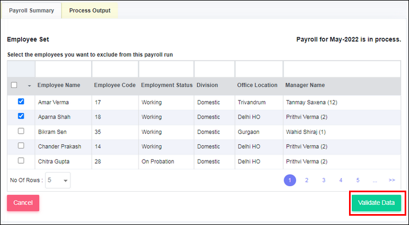Viewport: 409px width, 225px height.
Task: Click Wahid Shiraj (1) manager cell
Action: pos(342,132)
